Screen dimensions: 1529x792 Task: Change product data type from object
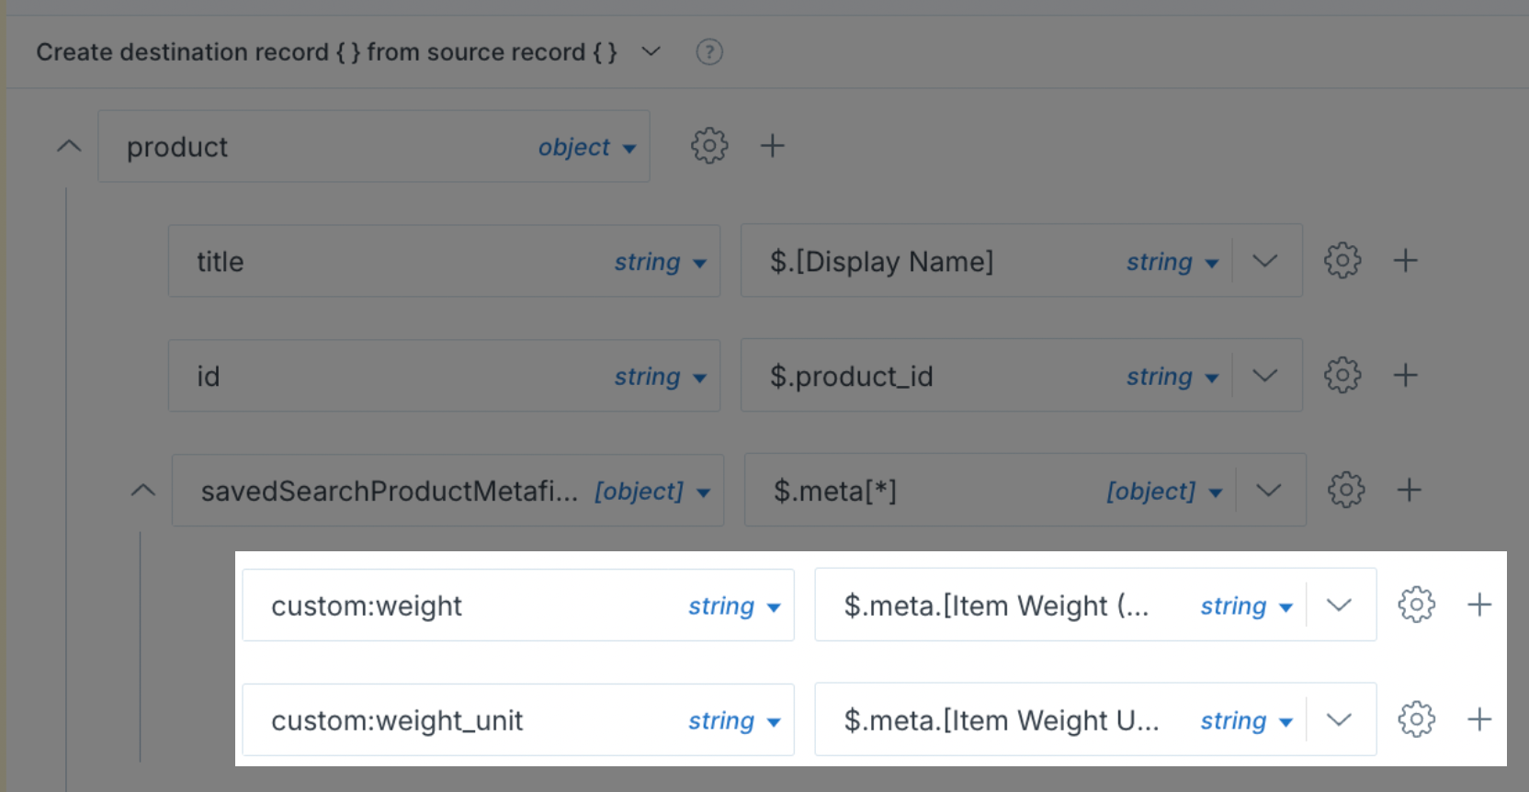point(586,147)
